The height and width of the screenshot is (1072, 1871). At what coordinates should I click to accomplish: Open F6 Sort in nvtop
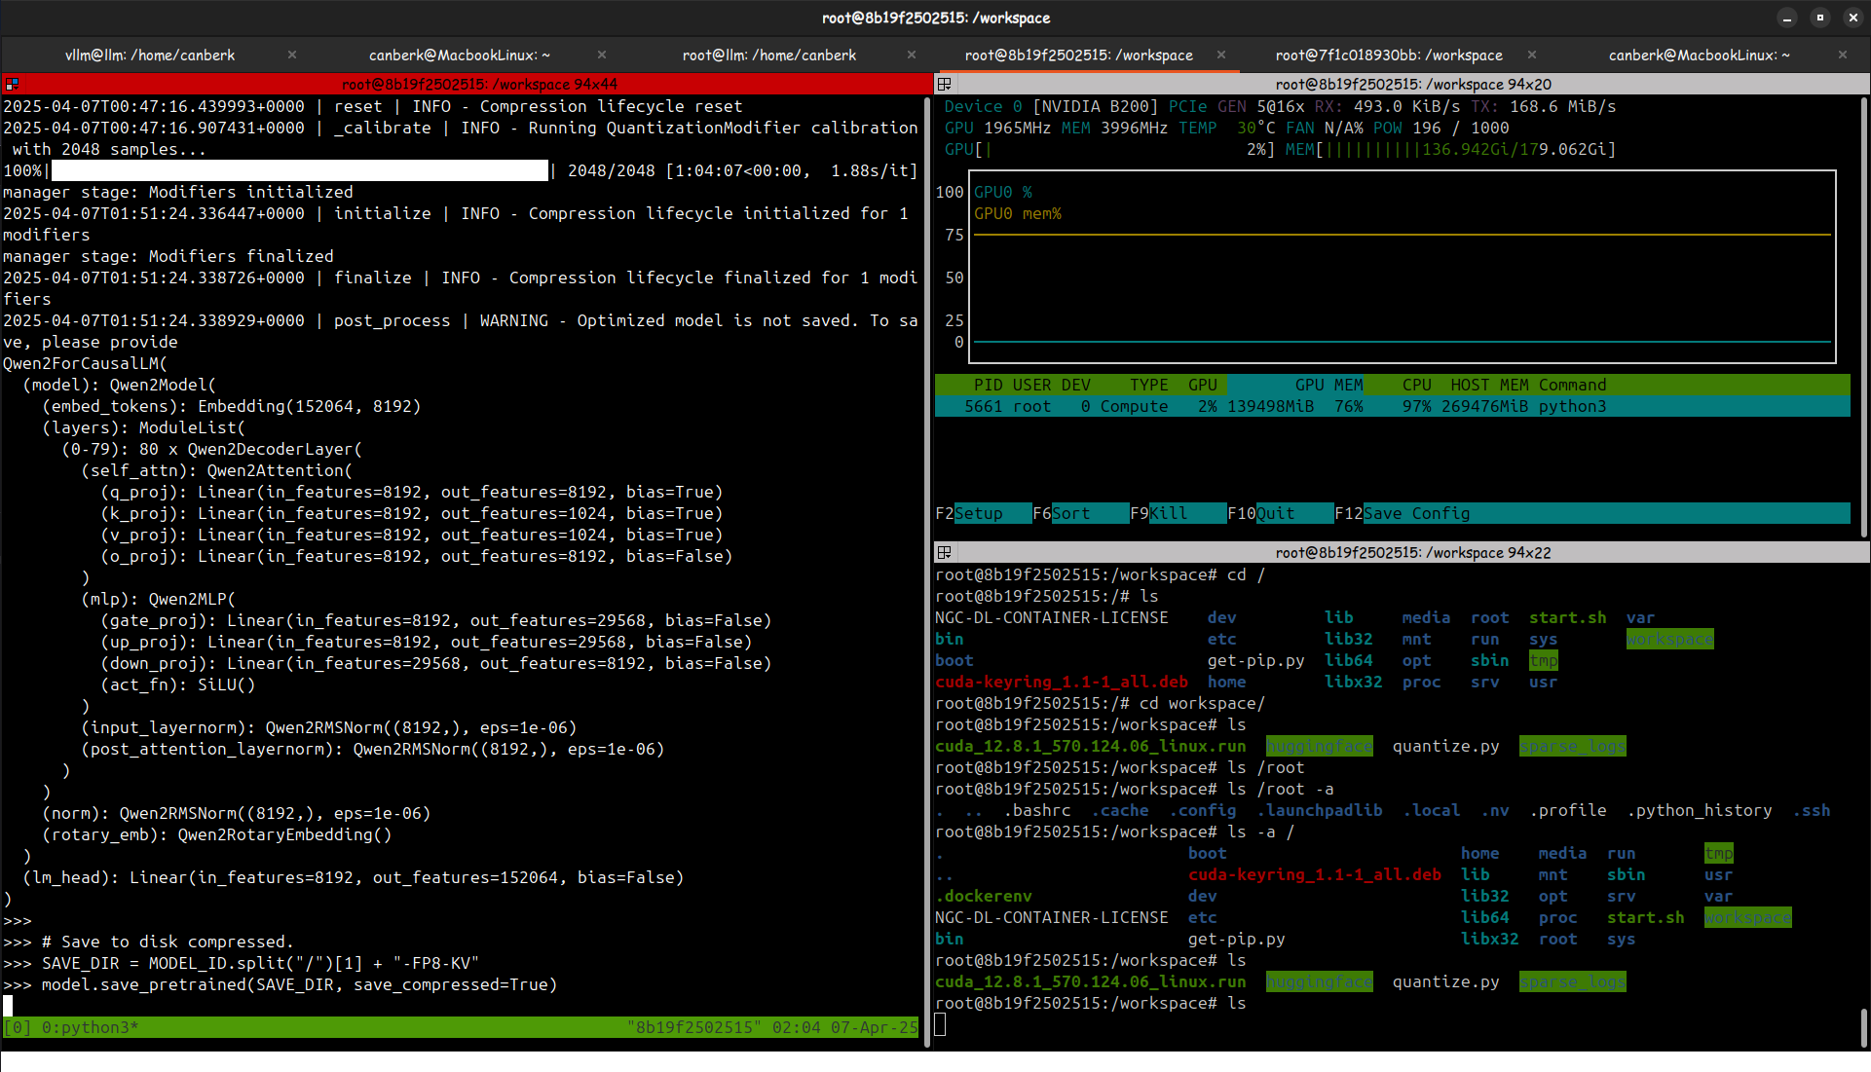tap(1080, 514)
